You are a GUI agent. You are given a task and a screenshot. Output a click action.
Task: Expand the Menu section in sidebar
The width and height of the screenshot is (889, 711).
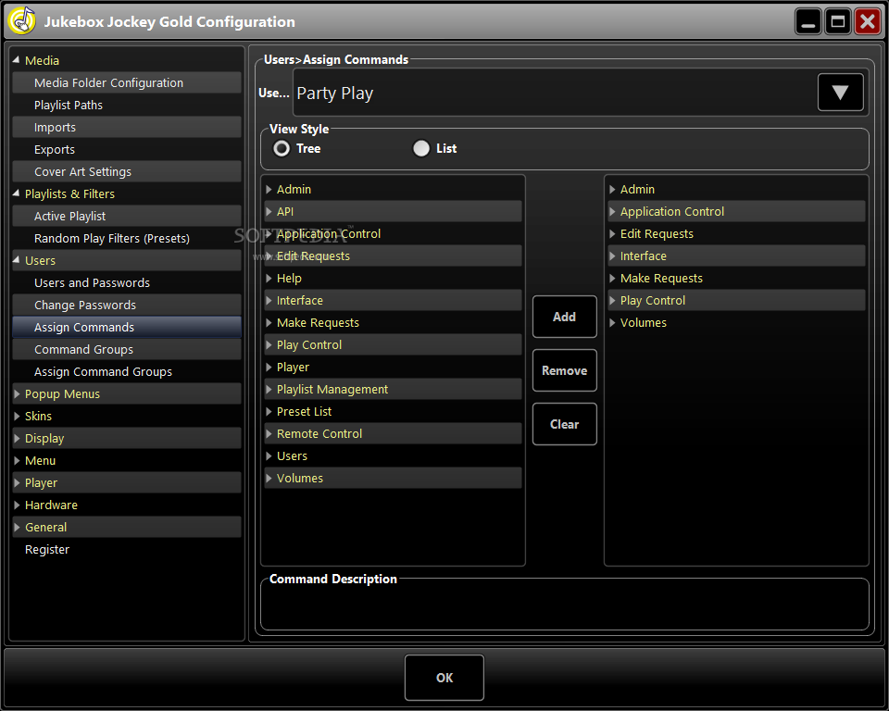pos(17,460)
